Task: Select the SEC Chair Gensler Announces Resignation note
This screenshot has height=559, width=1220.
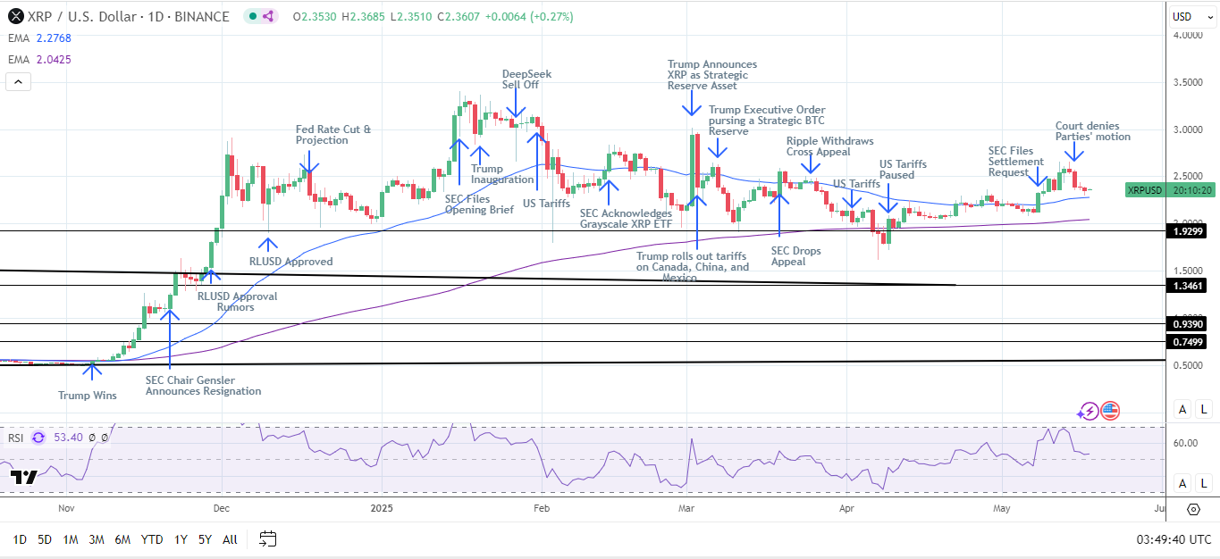Action: click(x=203, y=385)
